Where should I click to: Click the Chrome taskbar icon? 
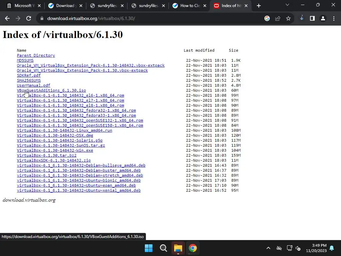193,248
